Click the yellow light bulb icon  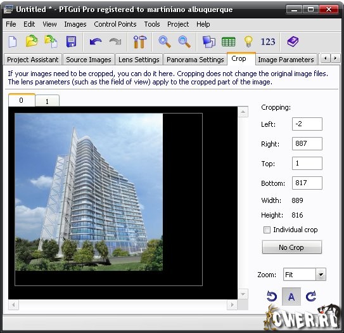click(248, 41)
